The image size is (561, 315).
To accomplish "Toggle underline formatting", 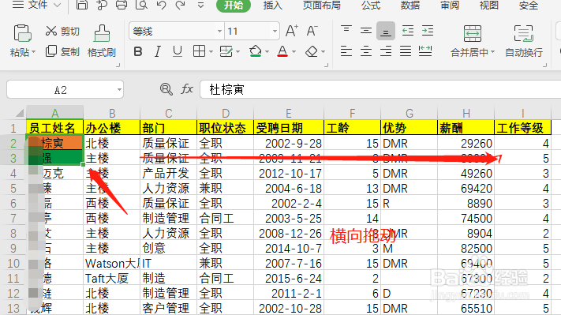I will pos(177,52).
